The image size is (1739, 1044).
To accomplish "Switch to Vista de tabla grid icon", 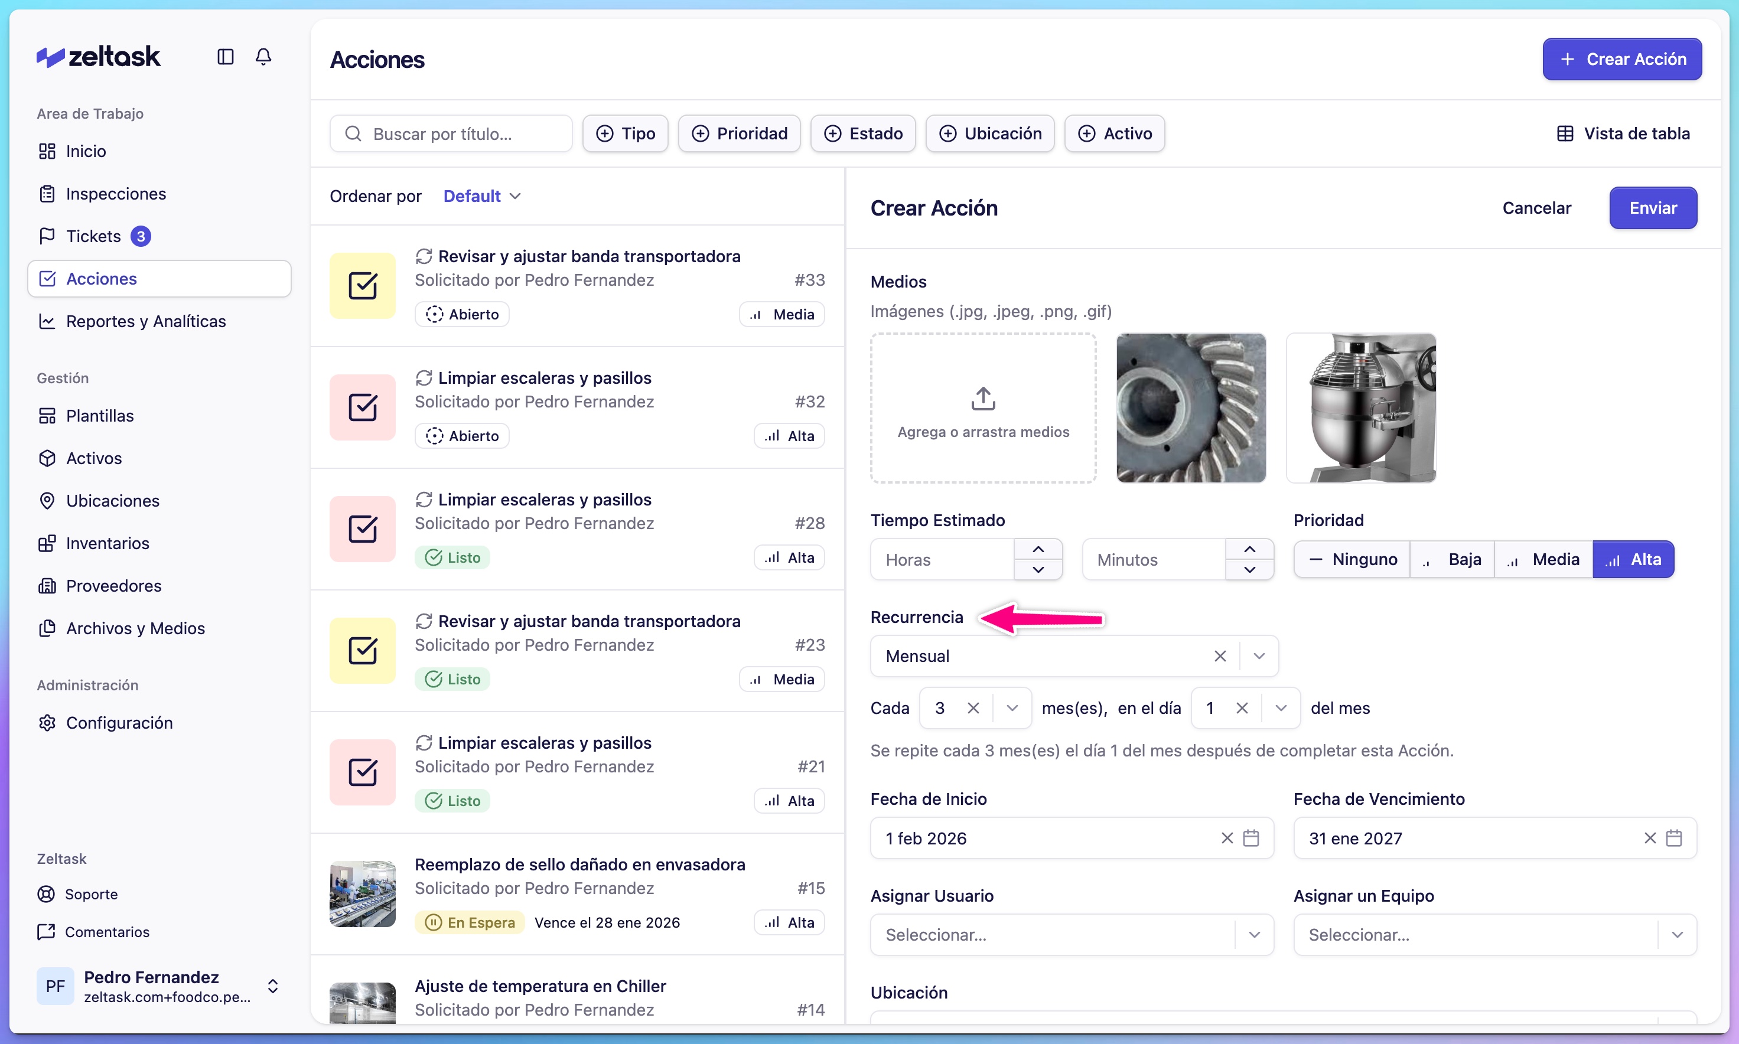I will [1566, 133].
